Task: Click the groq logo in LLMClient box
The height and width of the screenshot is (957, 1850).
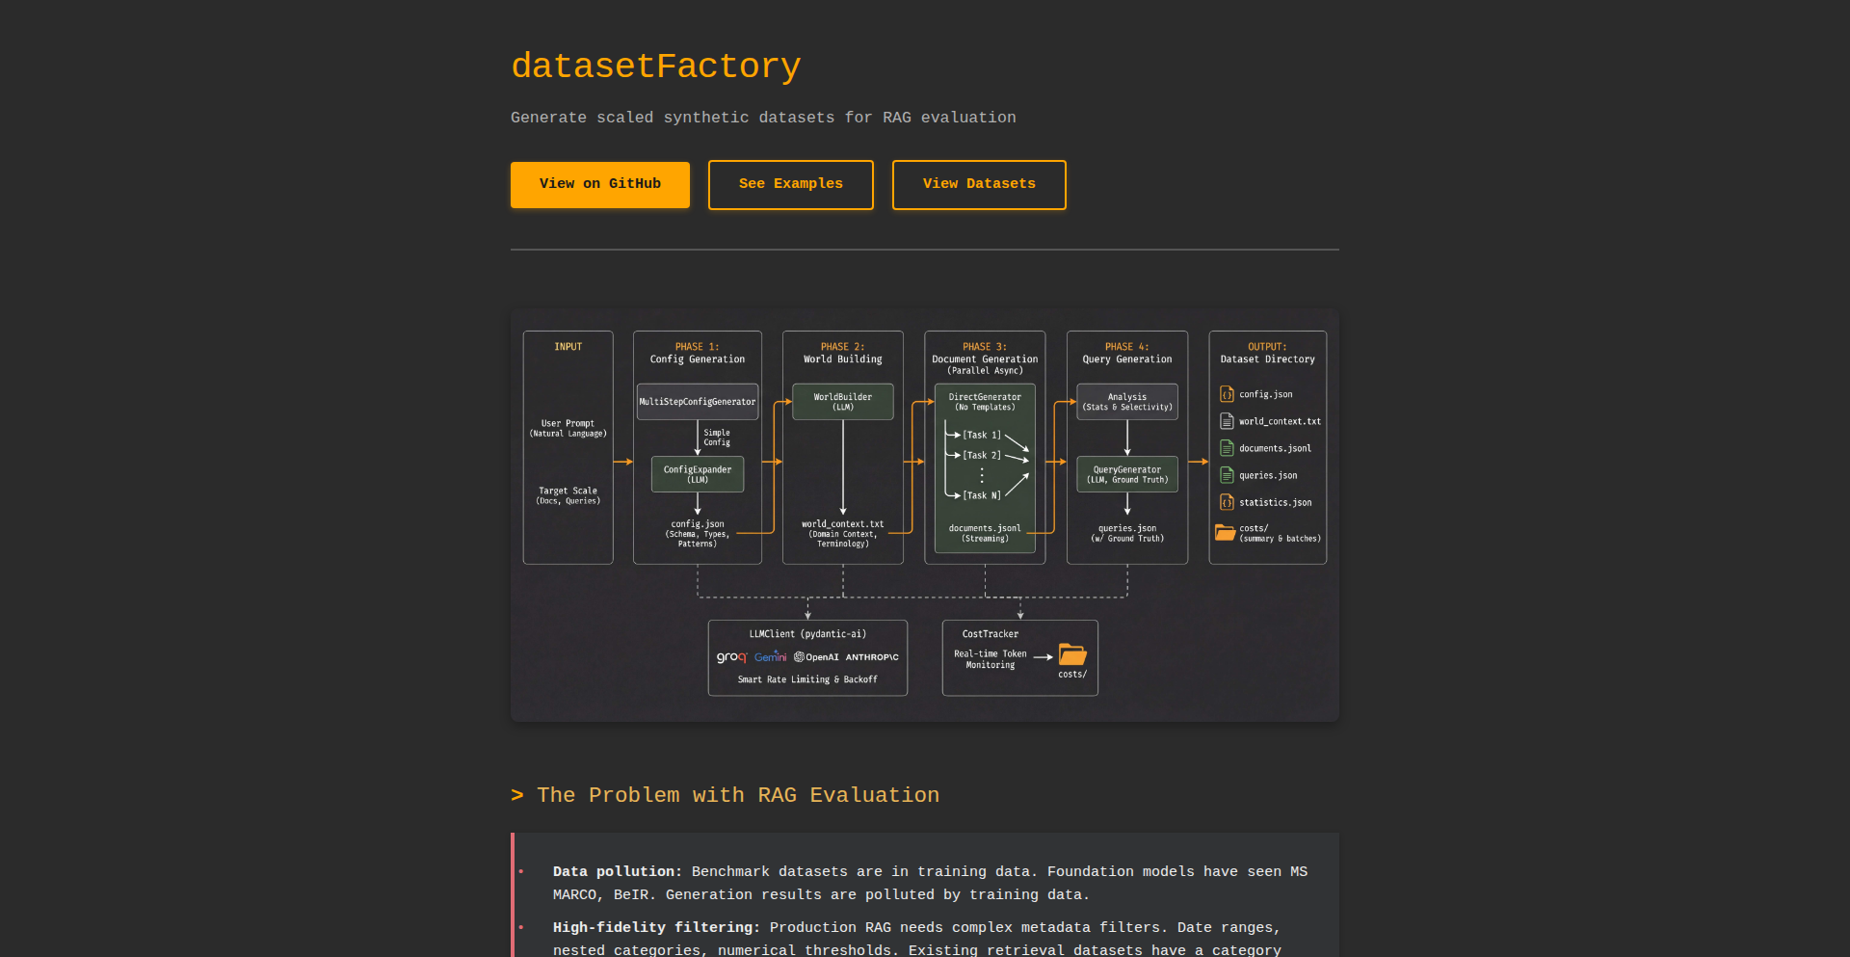Action: click(x=731, y=657)
